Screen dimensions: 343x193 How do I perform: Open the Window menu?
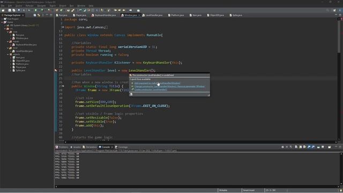81,6
